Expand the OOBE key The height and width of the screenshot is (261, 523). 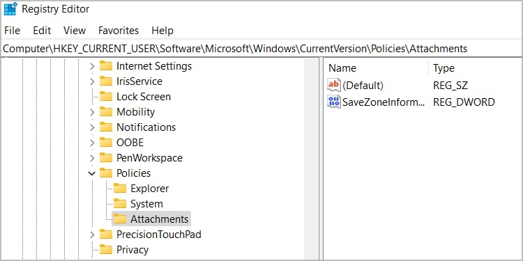92,143
